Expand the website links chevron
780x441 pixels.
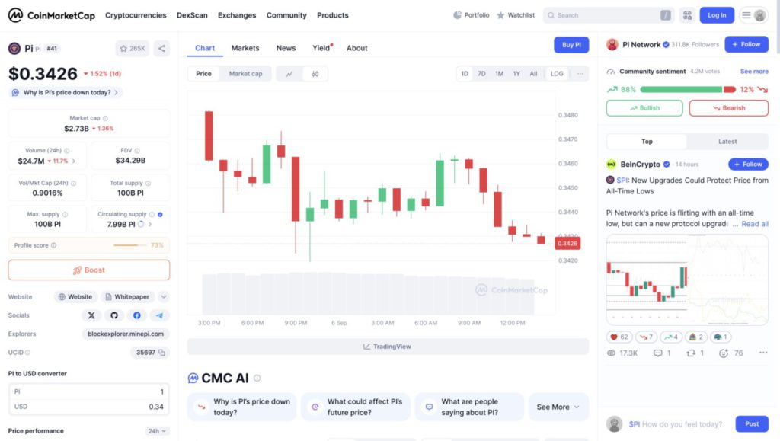163,297
